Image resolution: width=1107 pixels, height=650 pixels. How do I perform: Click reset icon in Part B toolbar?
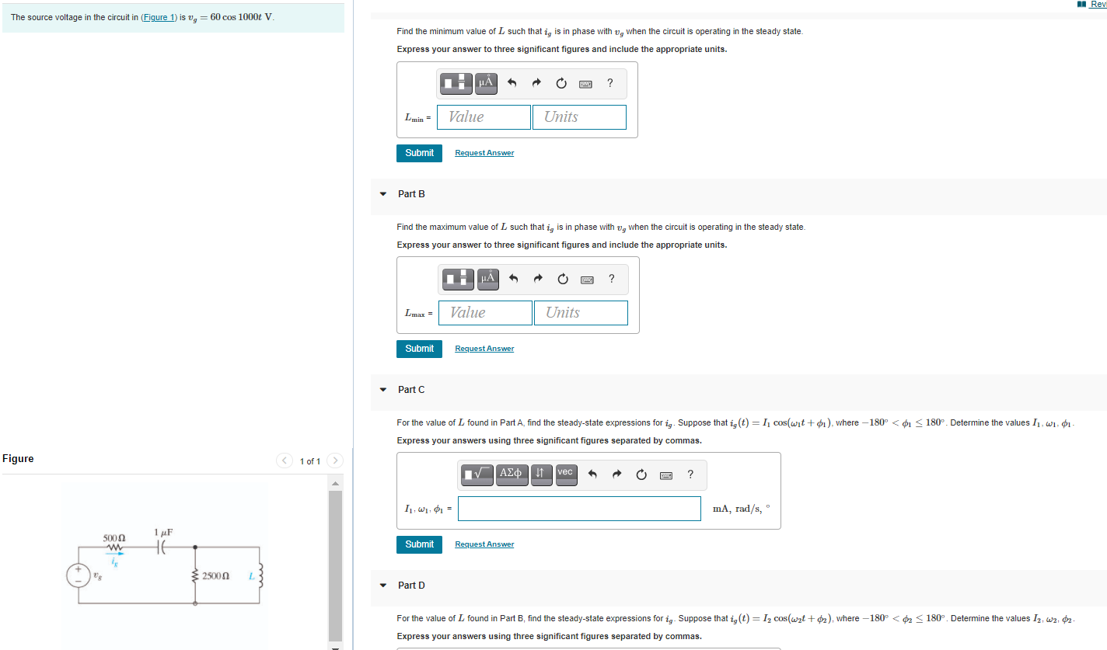pyautogui.click(x=564, y=279)
